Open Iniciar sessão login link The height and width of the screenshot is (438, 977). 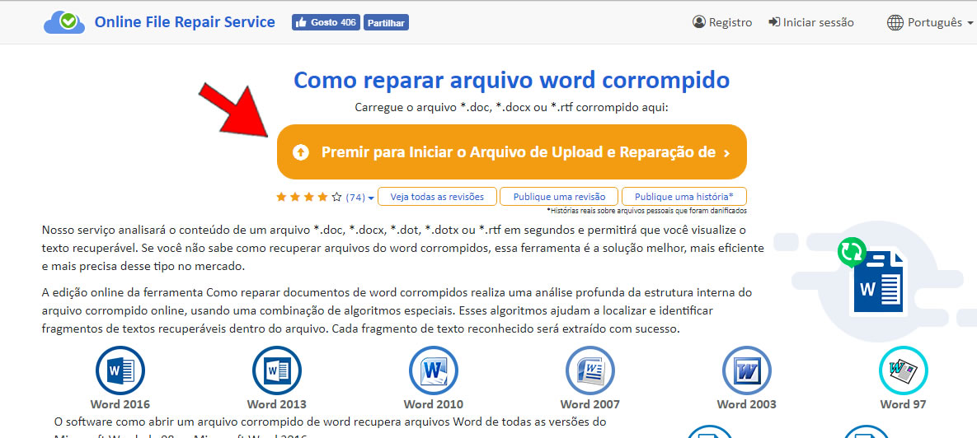coord(811,22)
